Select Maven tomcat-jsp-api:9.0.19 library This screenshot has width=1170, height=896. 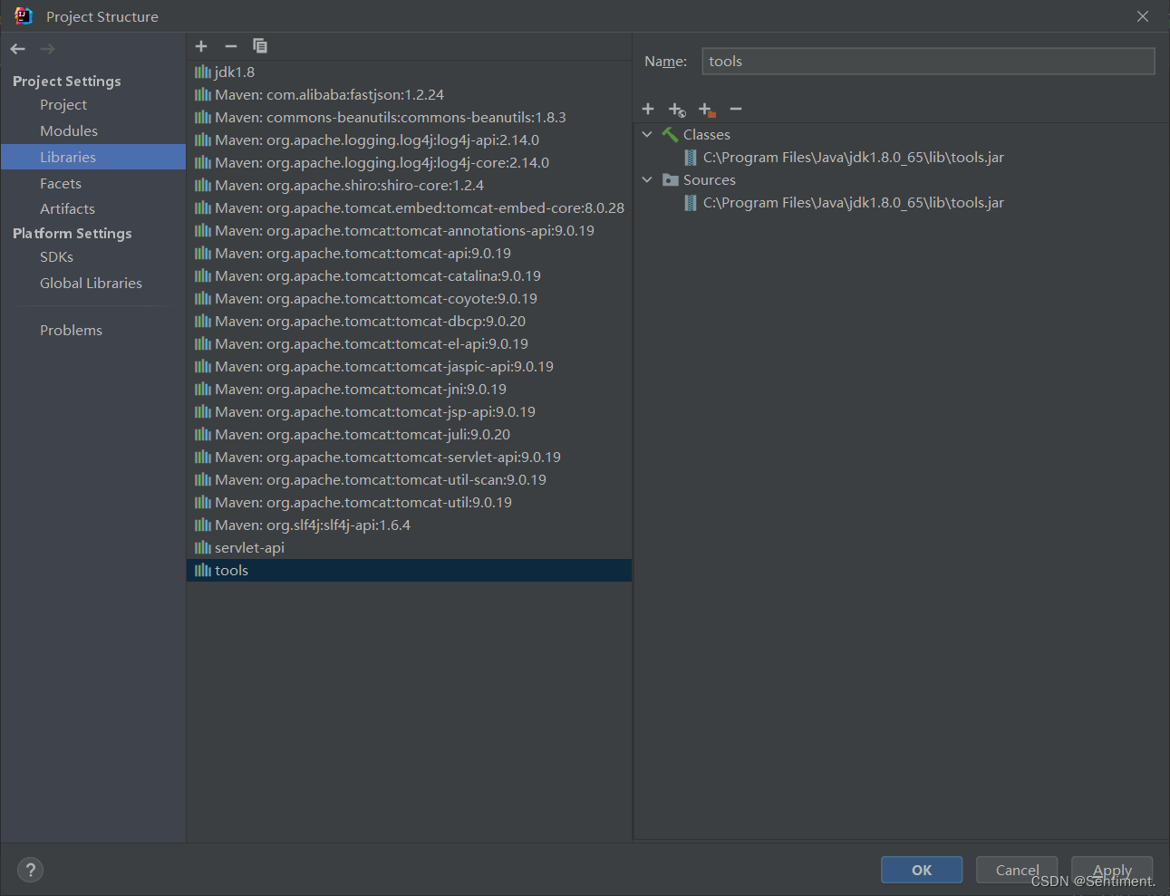coord(409,411)
